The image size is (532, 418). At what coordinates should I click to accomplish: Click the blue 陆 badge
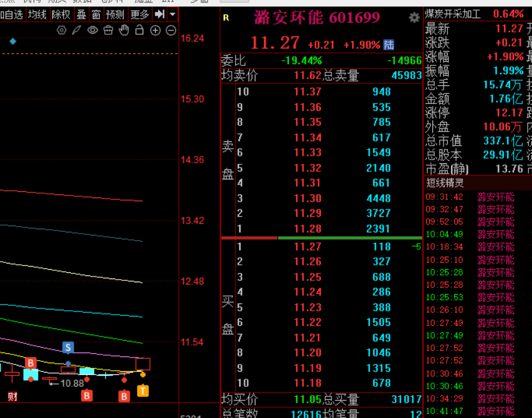389,45
